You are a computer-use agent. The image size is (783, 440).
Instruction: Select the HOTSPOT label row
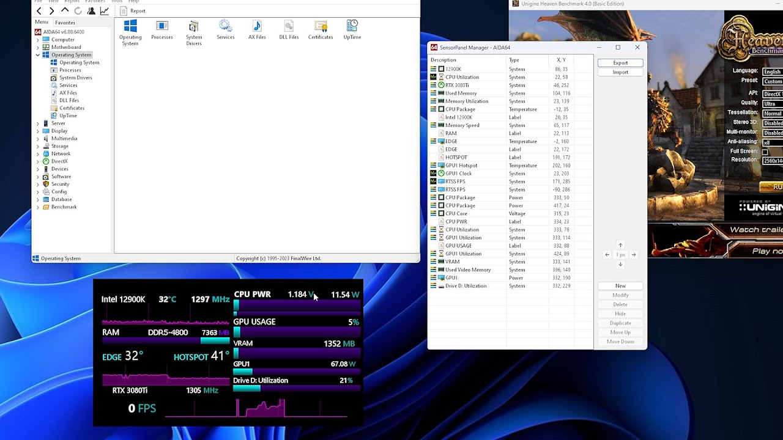click(x=511, y=158)
